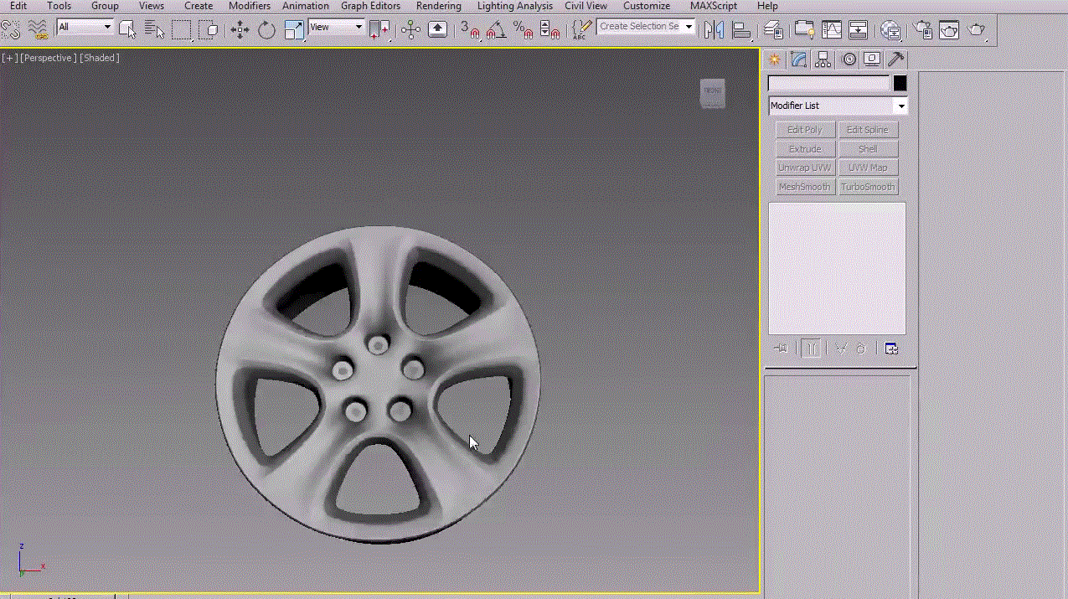The height and width of the screenshot is (599, 1068).
Task: Open the Edit menu
Action: point(18,6)
